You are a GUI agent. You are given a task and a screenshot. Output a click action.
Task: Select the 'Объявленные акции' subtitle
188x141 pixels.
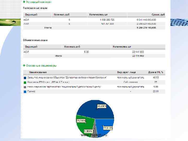35,40
